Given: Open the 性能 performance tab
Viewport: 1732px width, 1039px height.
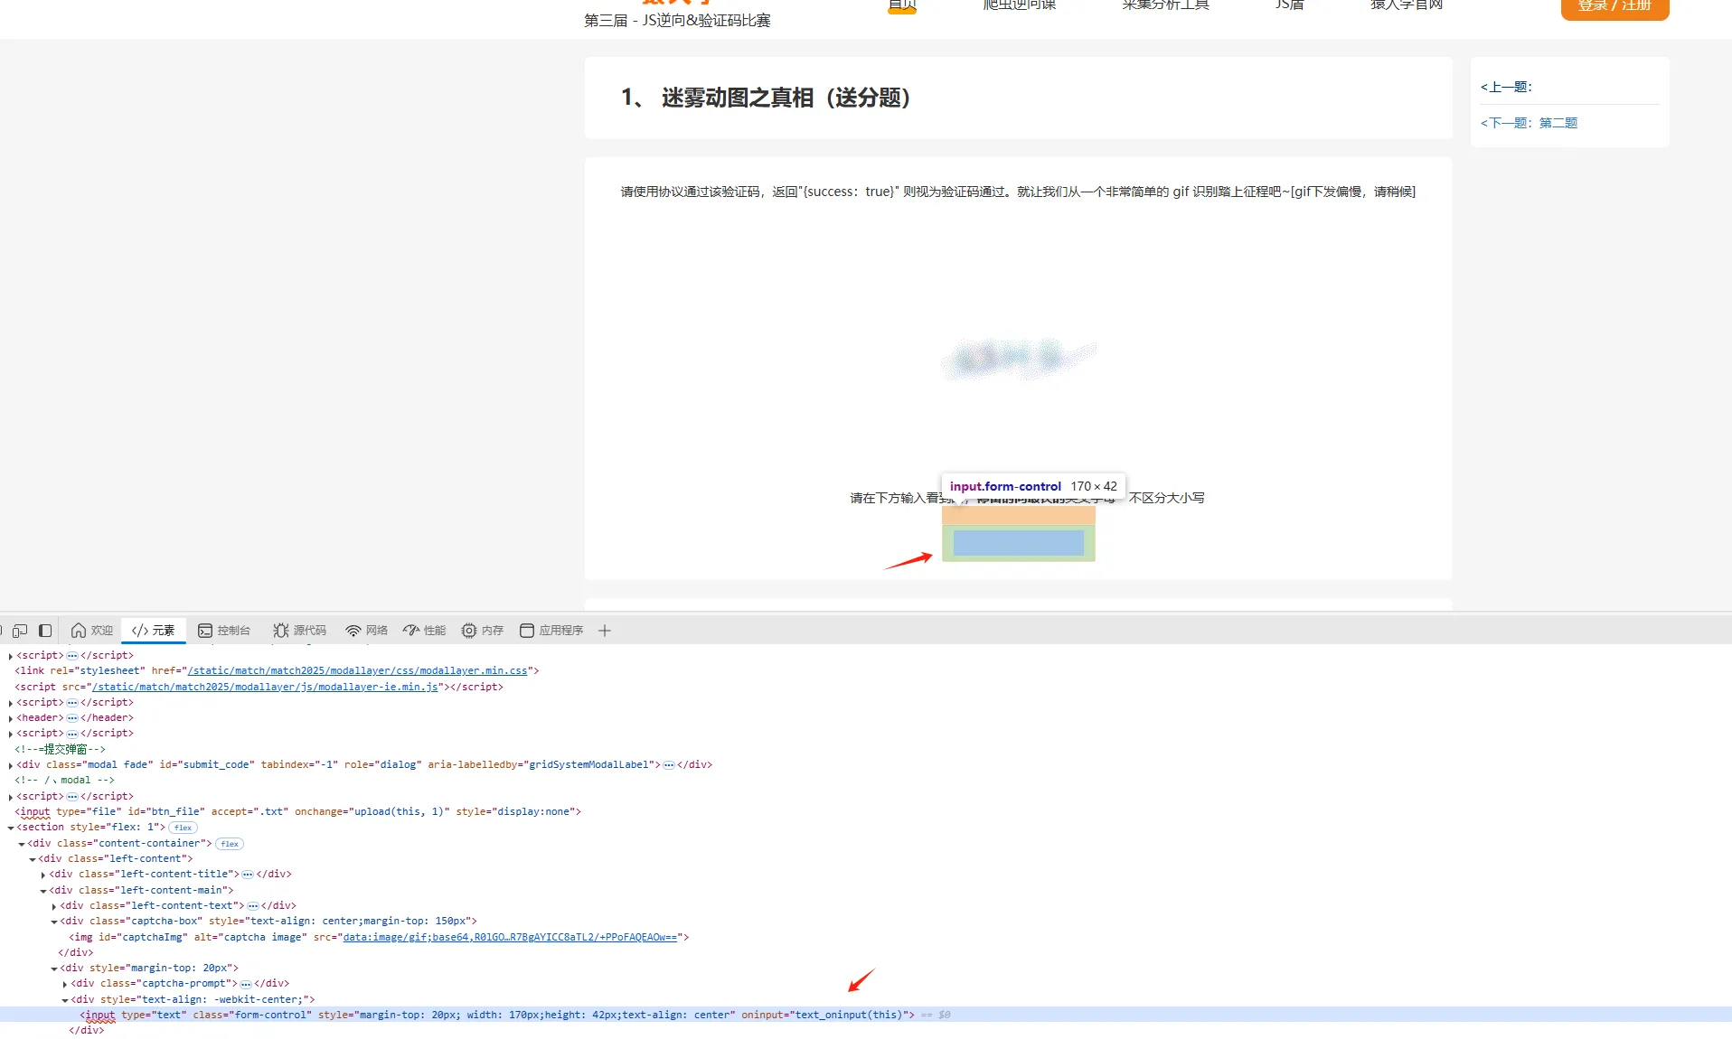Looking at the screenshot, I should 425,631.
